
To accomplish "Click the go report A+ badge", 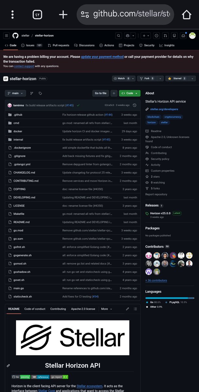I will coord(59,377).
